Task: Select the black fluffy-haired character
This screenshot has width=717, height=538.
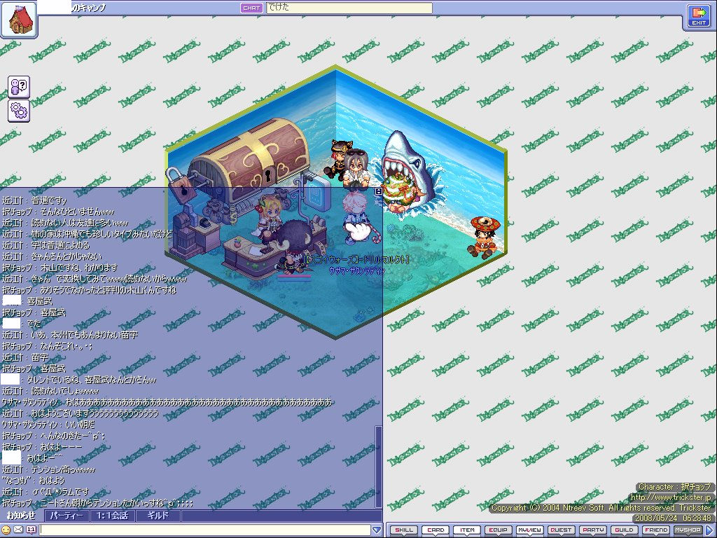Action: click(296, 247)
